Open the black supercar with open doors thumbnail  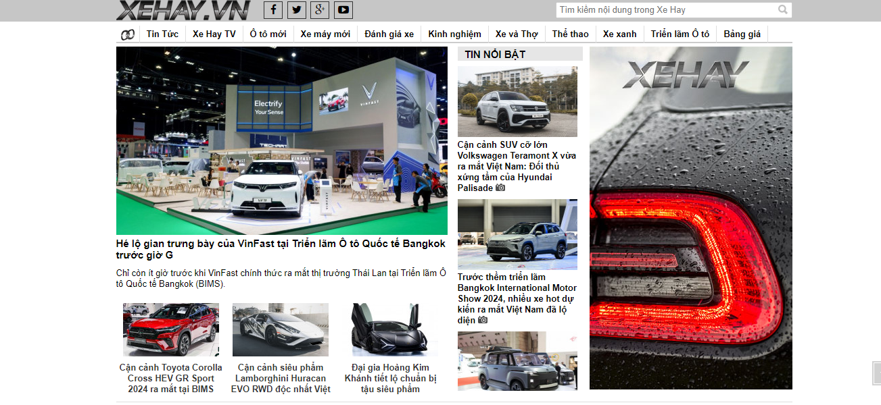click(x=391, y=329)
